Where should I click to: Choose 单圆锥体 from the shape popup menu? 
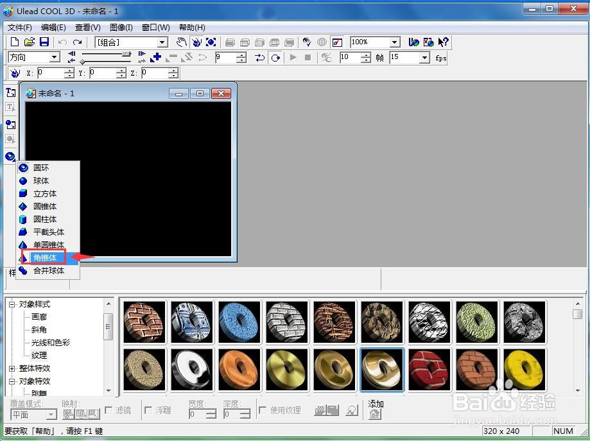coord(48,245)
